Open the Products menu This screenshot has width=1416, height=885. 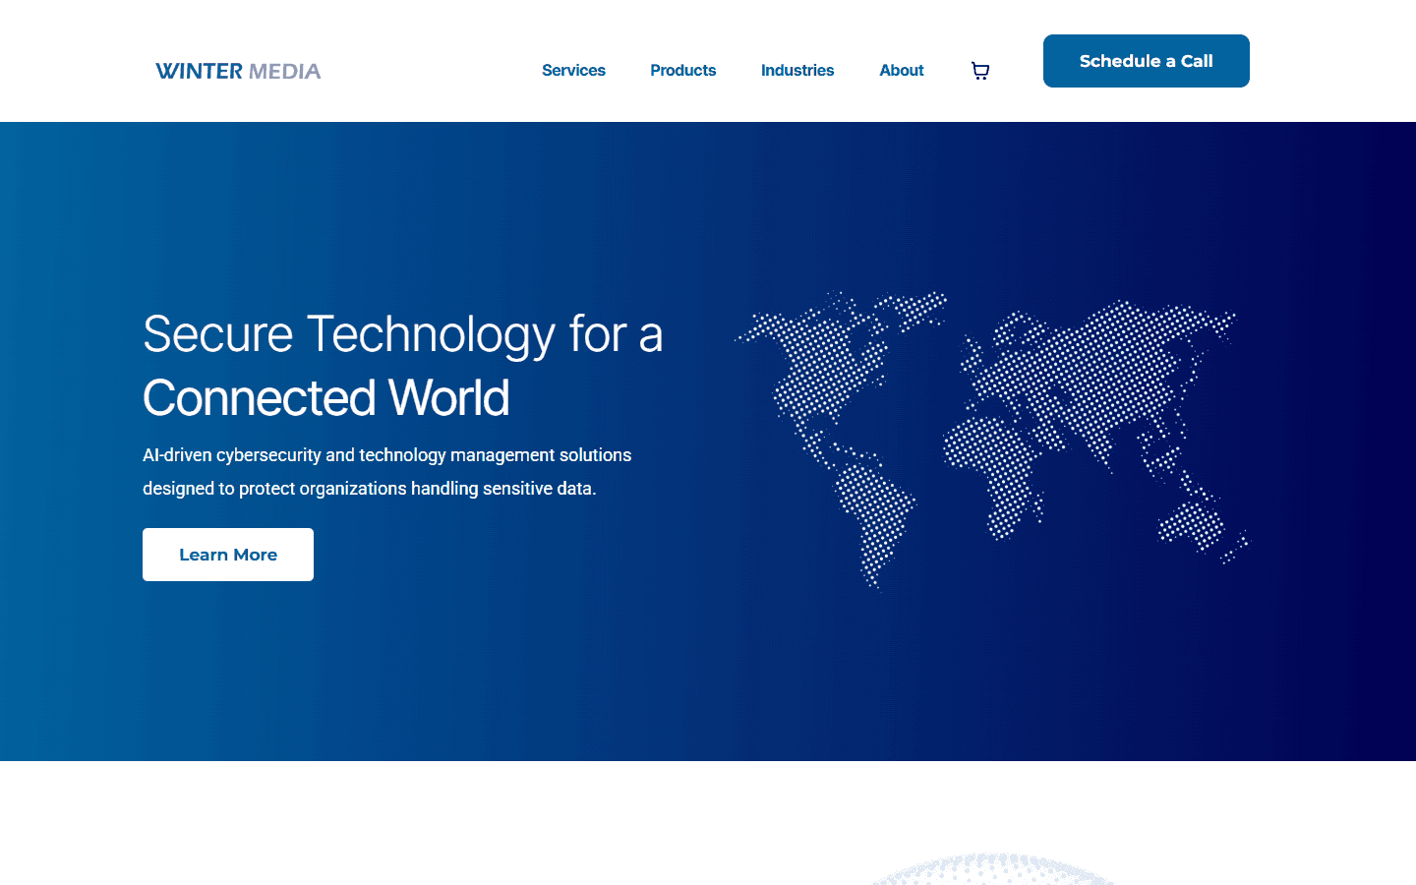(682, 71)
